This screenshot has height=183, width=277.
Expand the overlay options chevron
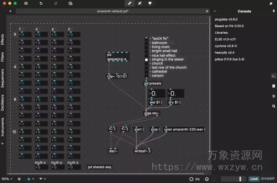tap(45, 179)
